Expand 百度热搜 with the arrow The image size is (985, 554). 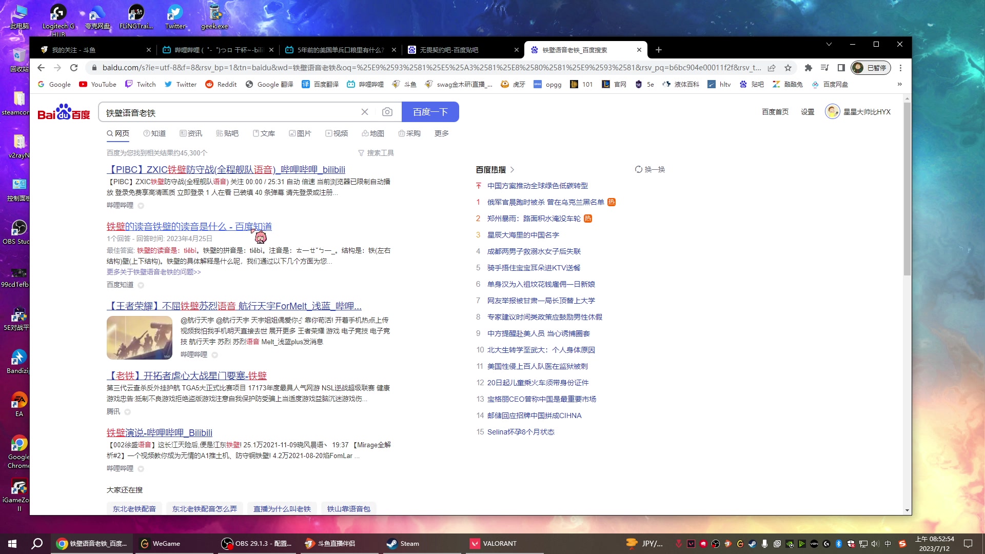[512, 170]
